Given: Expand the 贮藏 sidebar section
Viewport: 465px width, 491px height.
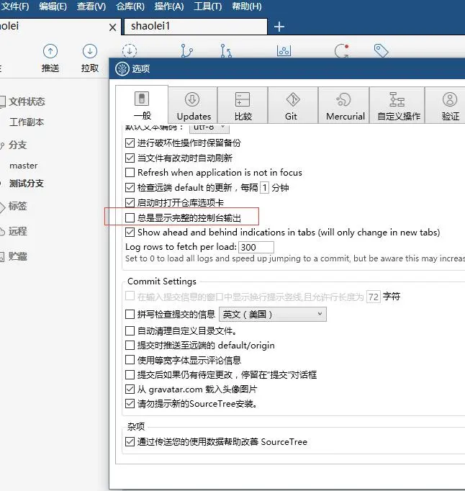Looking at the screenshot, I should [17, 257].
